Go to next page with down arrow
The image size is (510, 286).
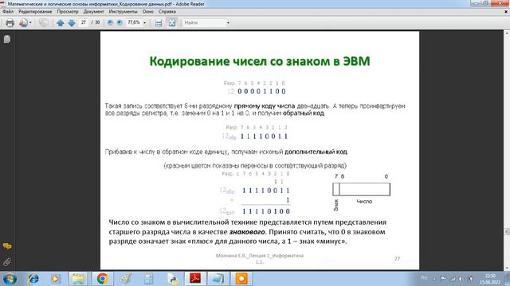click(x=72, y=23)
